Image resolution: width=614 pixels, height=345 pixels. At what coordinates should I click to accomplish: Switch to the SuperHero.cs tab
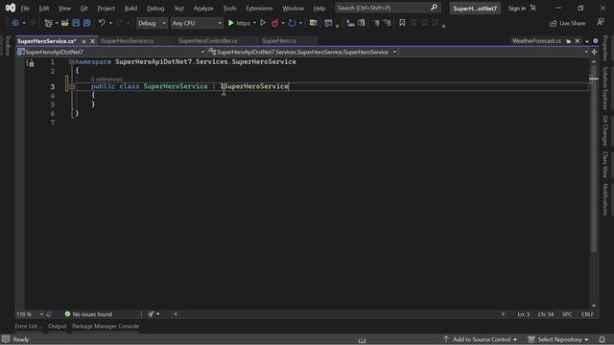(x=279, y=40)
